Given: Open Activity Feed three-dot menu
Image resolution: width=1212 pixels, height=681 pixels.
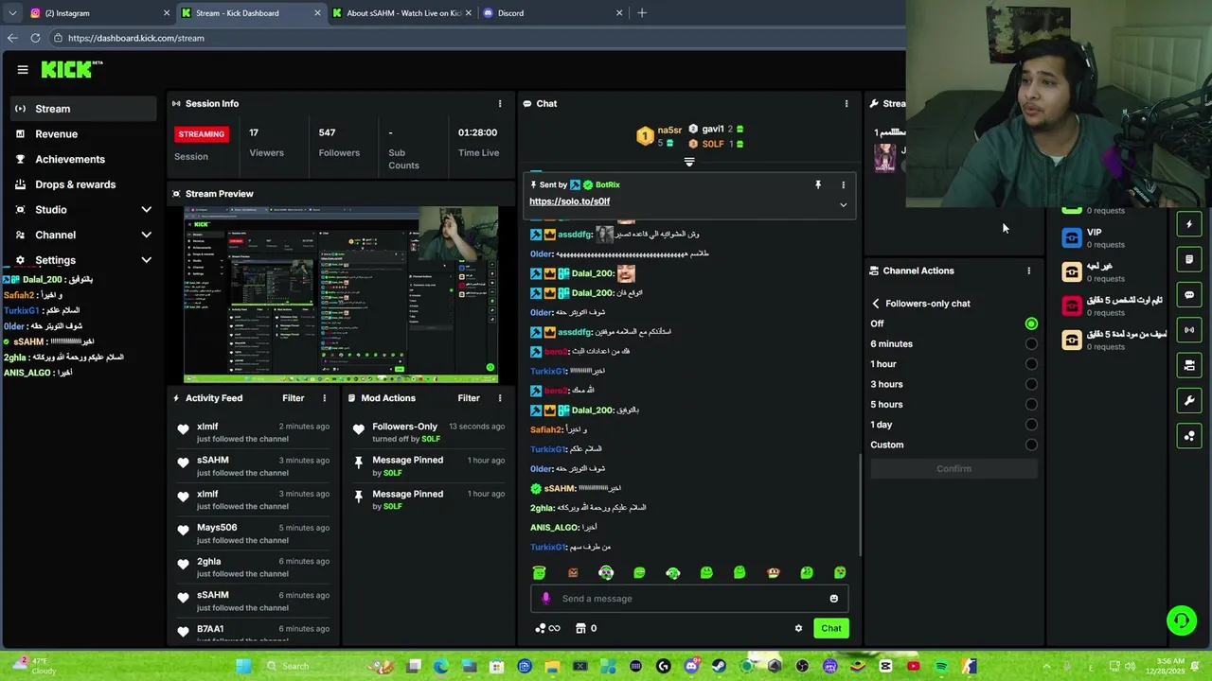Looking at the screenshot, I should tap(324, 398).
